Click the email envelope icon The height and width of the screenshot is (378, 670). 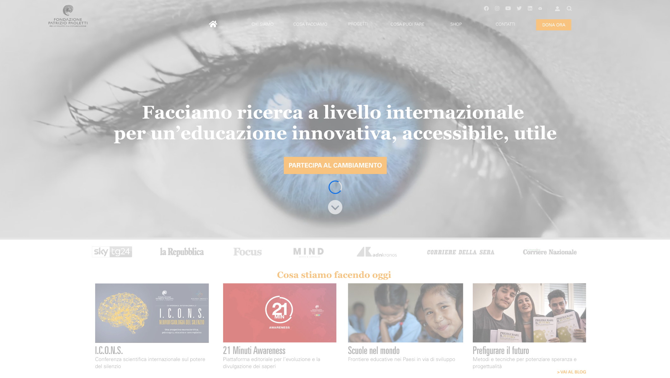[x=540, y=9]
